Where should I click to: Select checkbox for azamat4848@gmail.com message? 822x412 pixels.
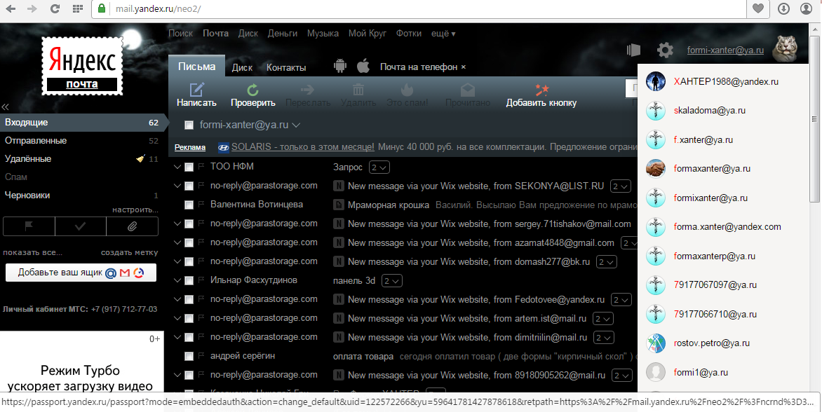pos(189,243)
